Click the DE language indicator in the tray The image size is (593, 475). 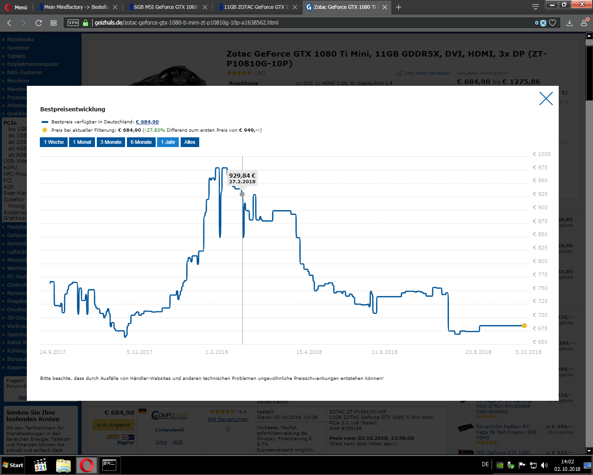(486, 464)
